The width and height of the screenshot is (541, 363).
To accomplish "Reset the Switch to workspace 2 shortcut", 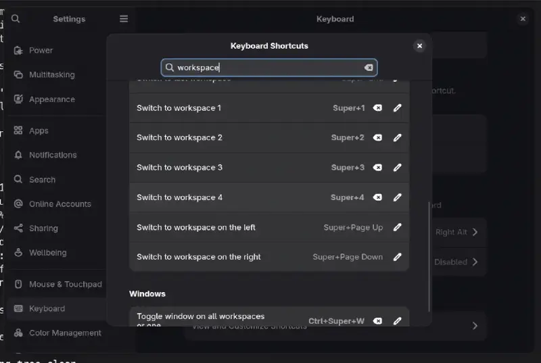I will click(x=377, y=137).
